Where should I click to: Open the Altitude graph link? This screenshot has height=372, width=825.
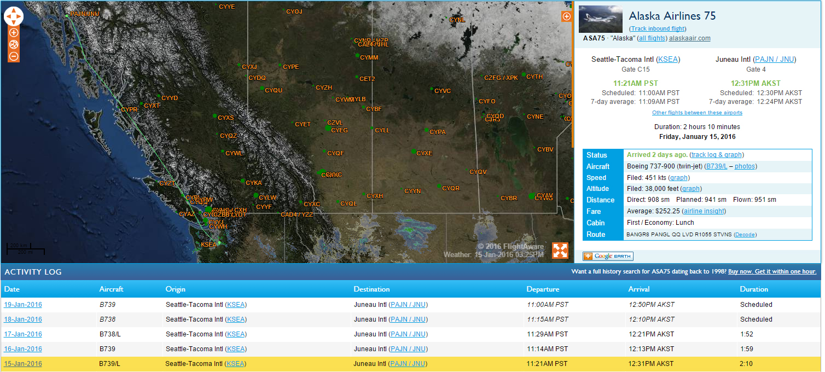pyautogui.click(x=692, y=189)
